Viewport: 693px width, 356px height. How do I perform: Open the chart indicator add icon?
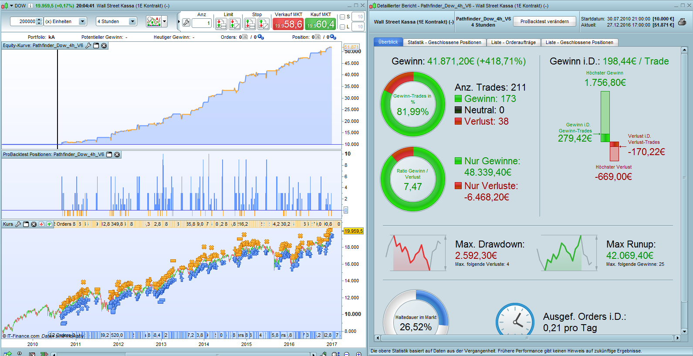(154, 21)
